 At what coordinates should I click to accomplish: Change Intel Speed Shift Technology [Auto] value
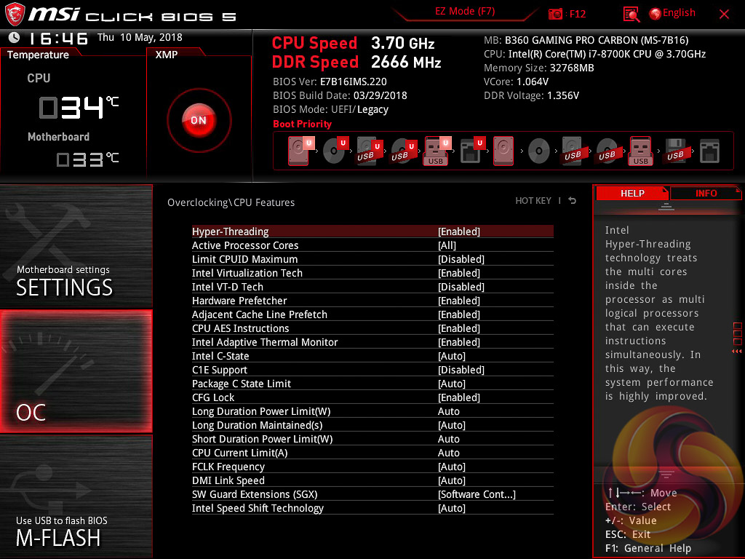(x=451, y=508)
